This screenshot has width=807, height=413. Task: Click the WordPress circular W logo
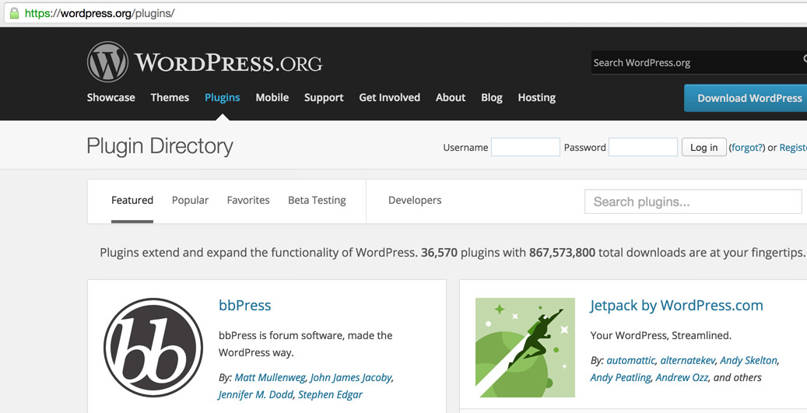point(107,61)
